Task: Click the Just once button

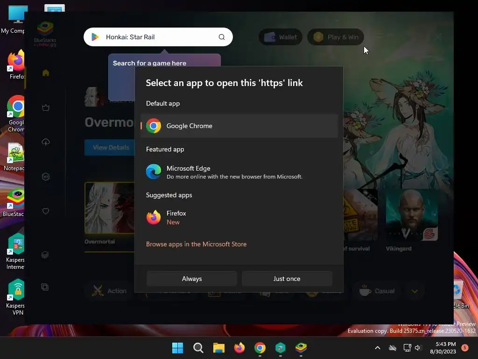Action: [287, 279]
